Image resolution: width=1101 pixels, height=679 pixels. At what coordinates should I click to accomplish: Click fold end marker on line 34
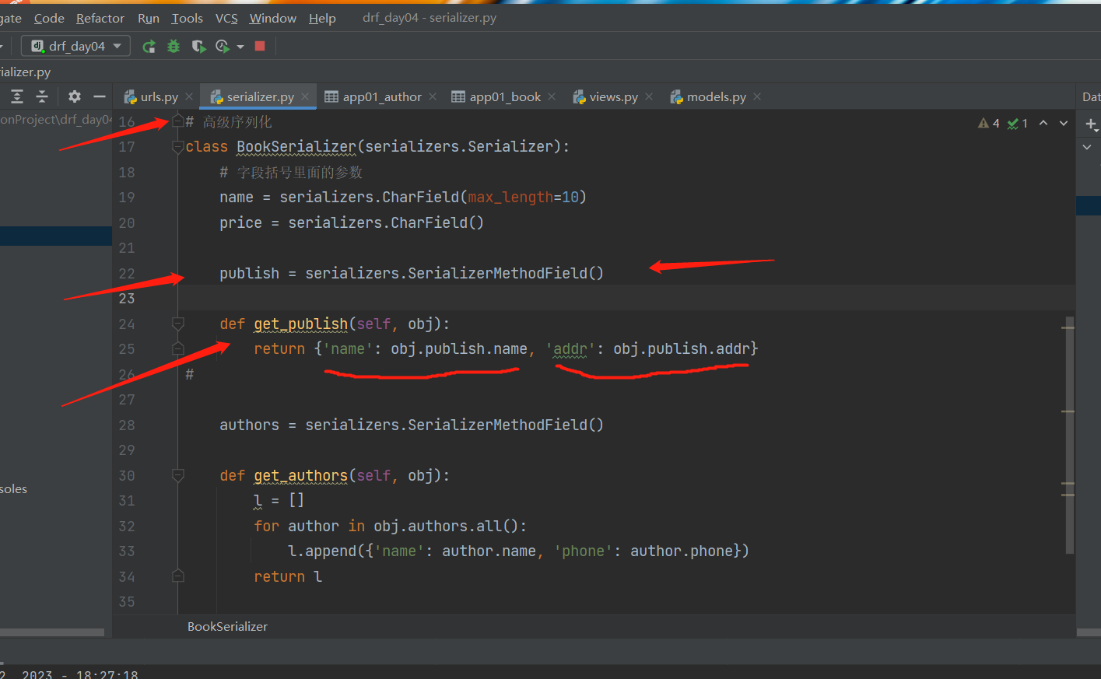click(x=177, y=576)
